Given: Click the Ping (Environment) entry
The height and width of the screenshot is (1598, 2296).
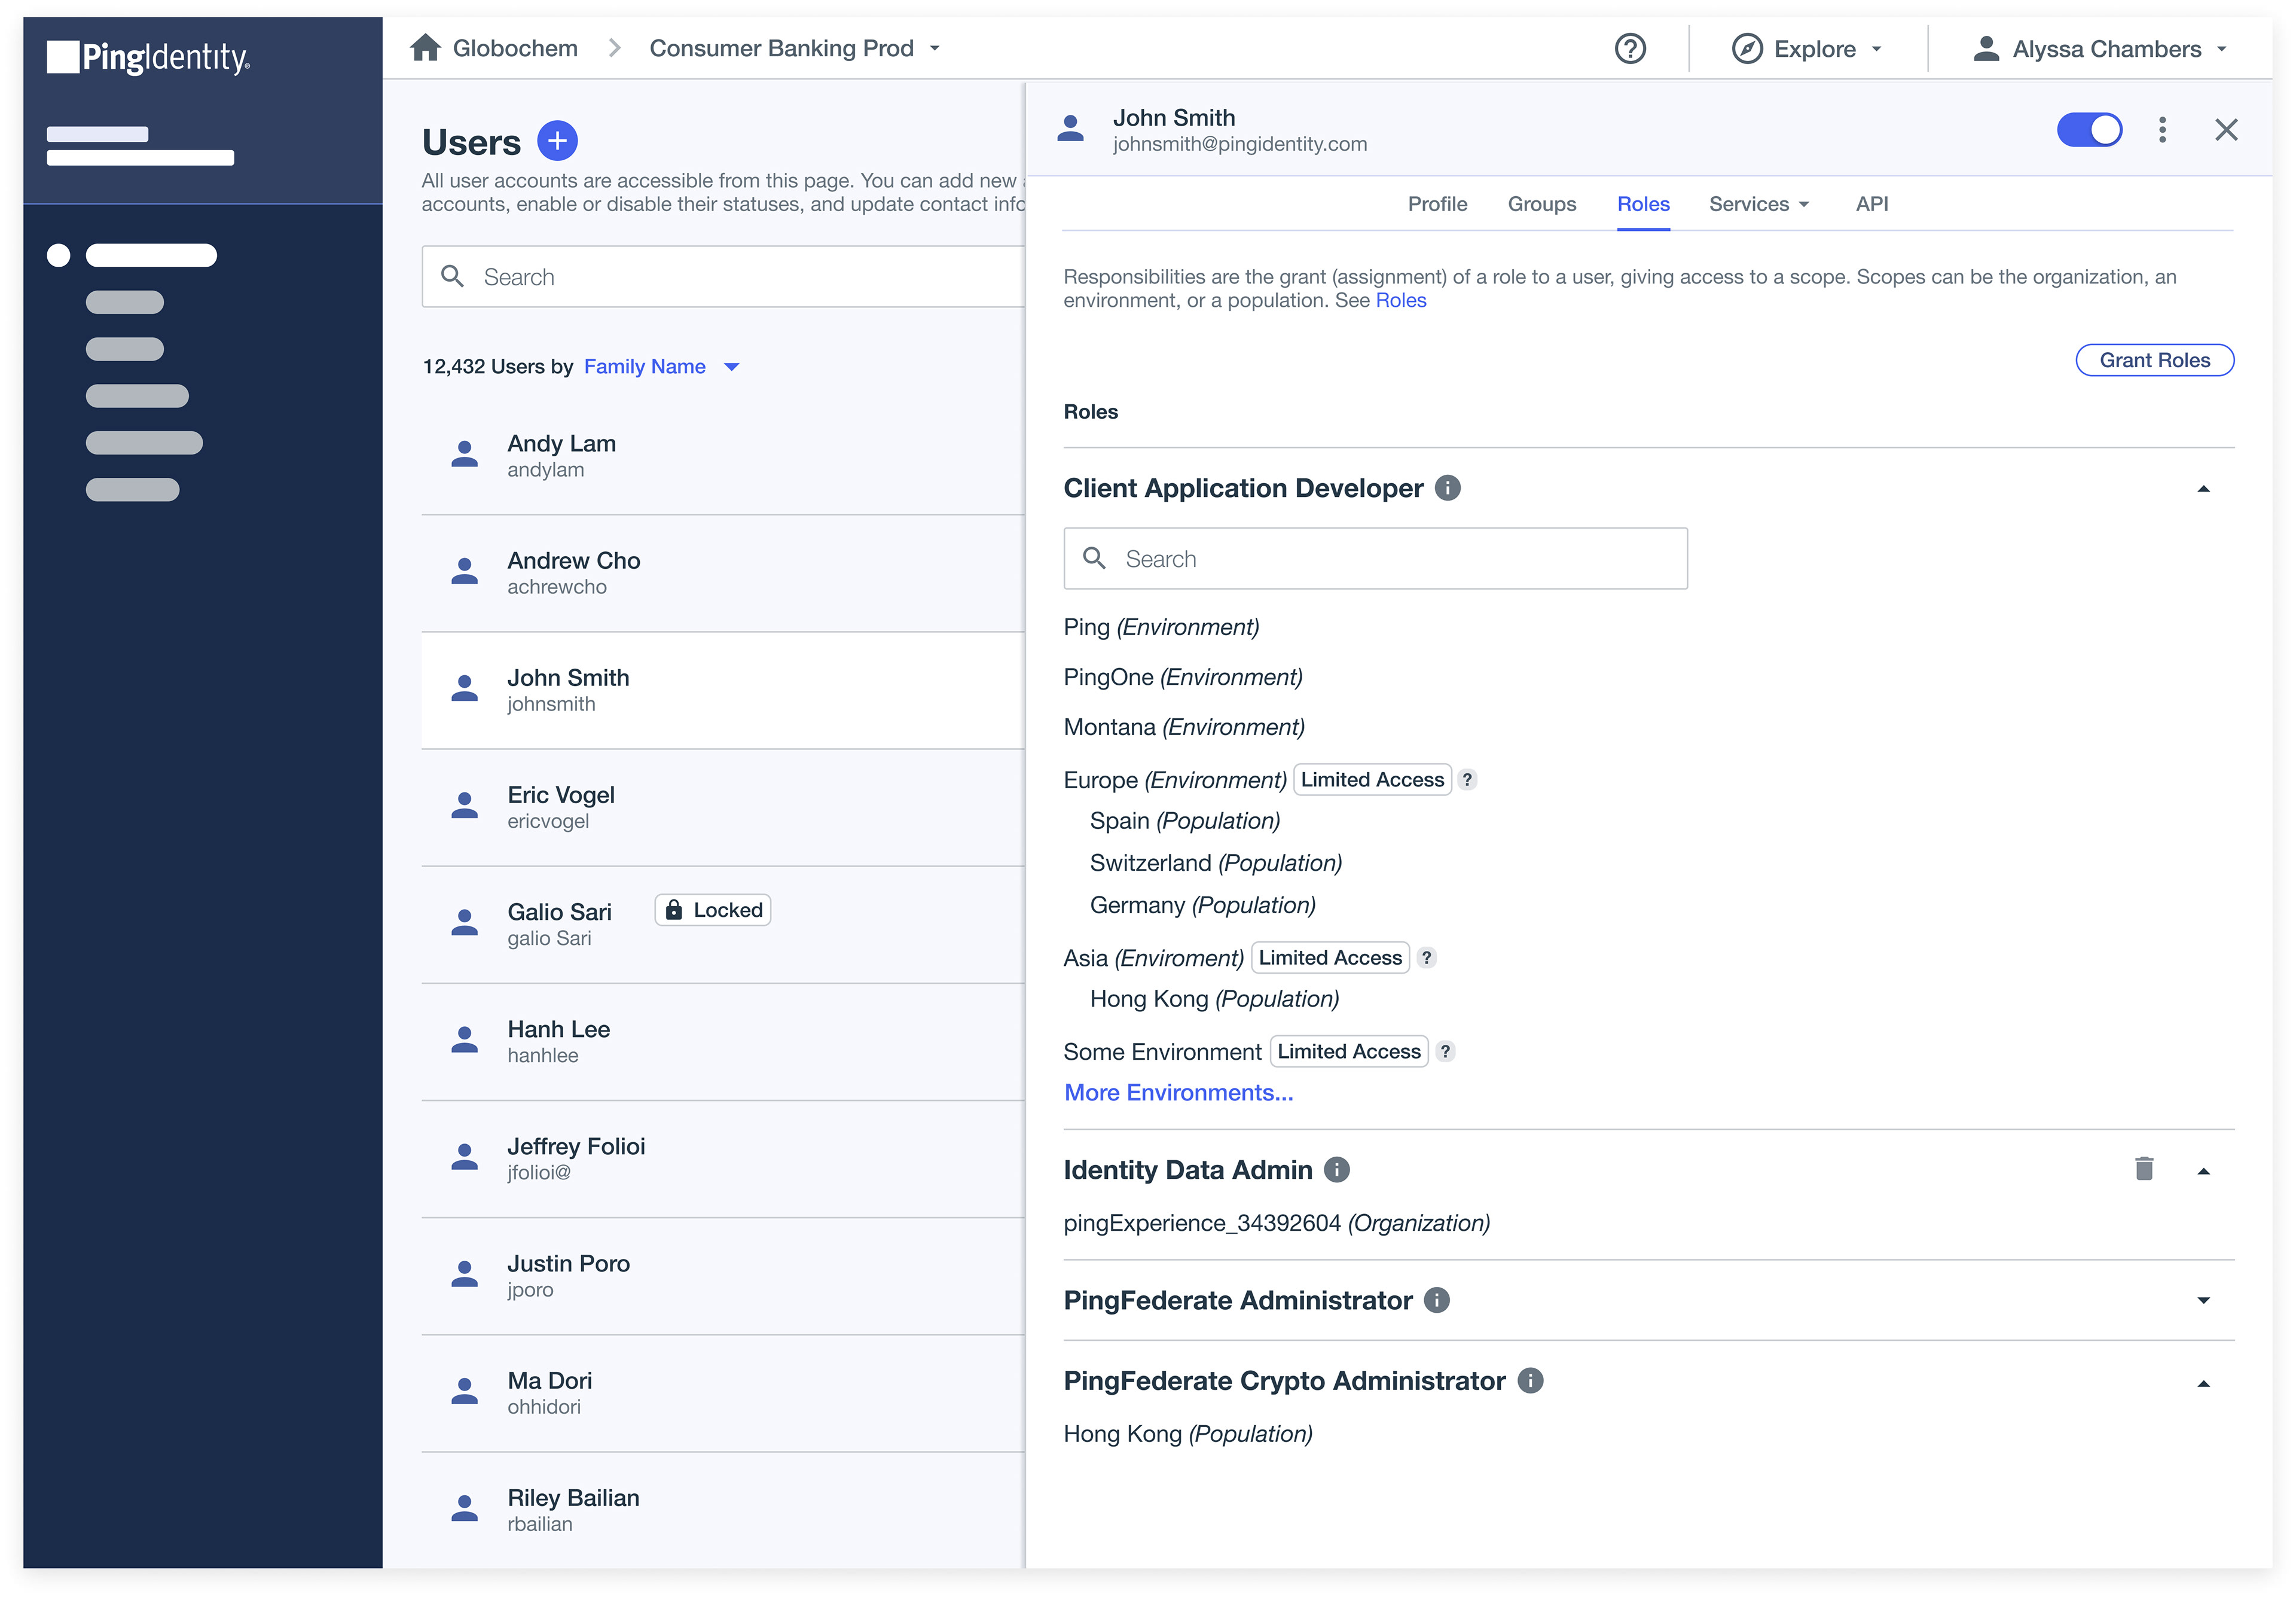Looking at the screenshot, I should [1161, 627].
